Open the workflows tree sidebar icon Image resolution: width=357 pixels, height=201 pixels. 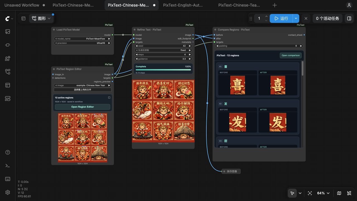click(8, 72)
